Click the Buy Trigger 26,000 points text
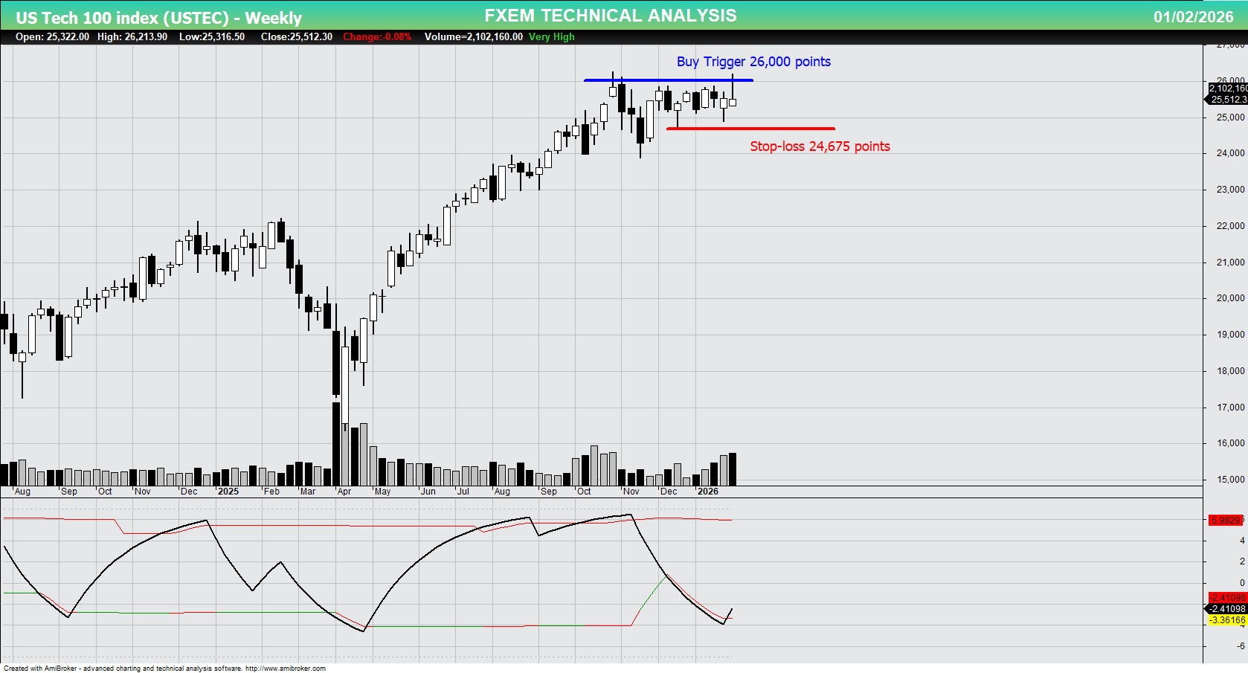 click(753, 62)
